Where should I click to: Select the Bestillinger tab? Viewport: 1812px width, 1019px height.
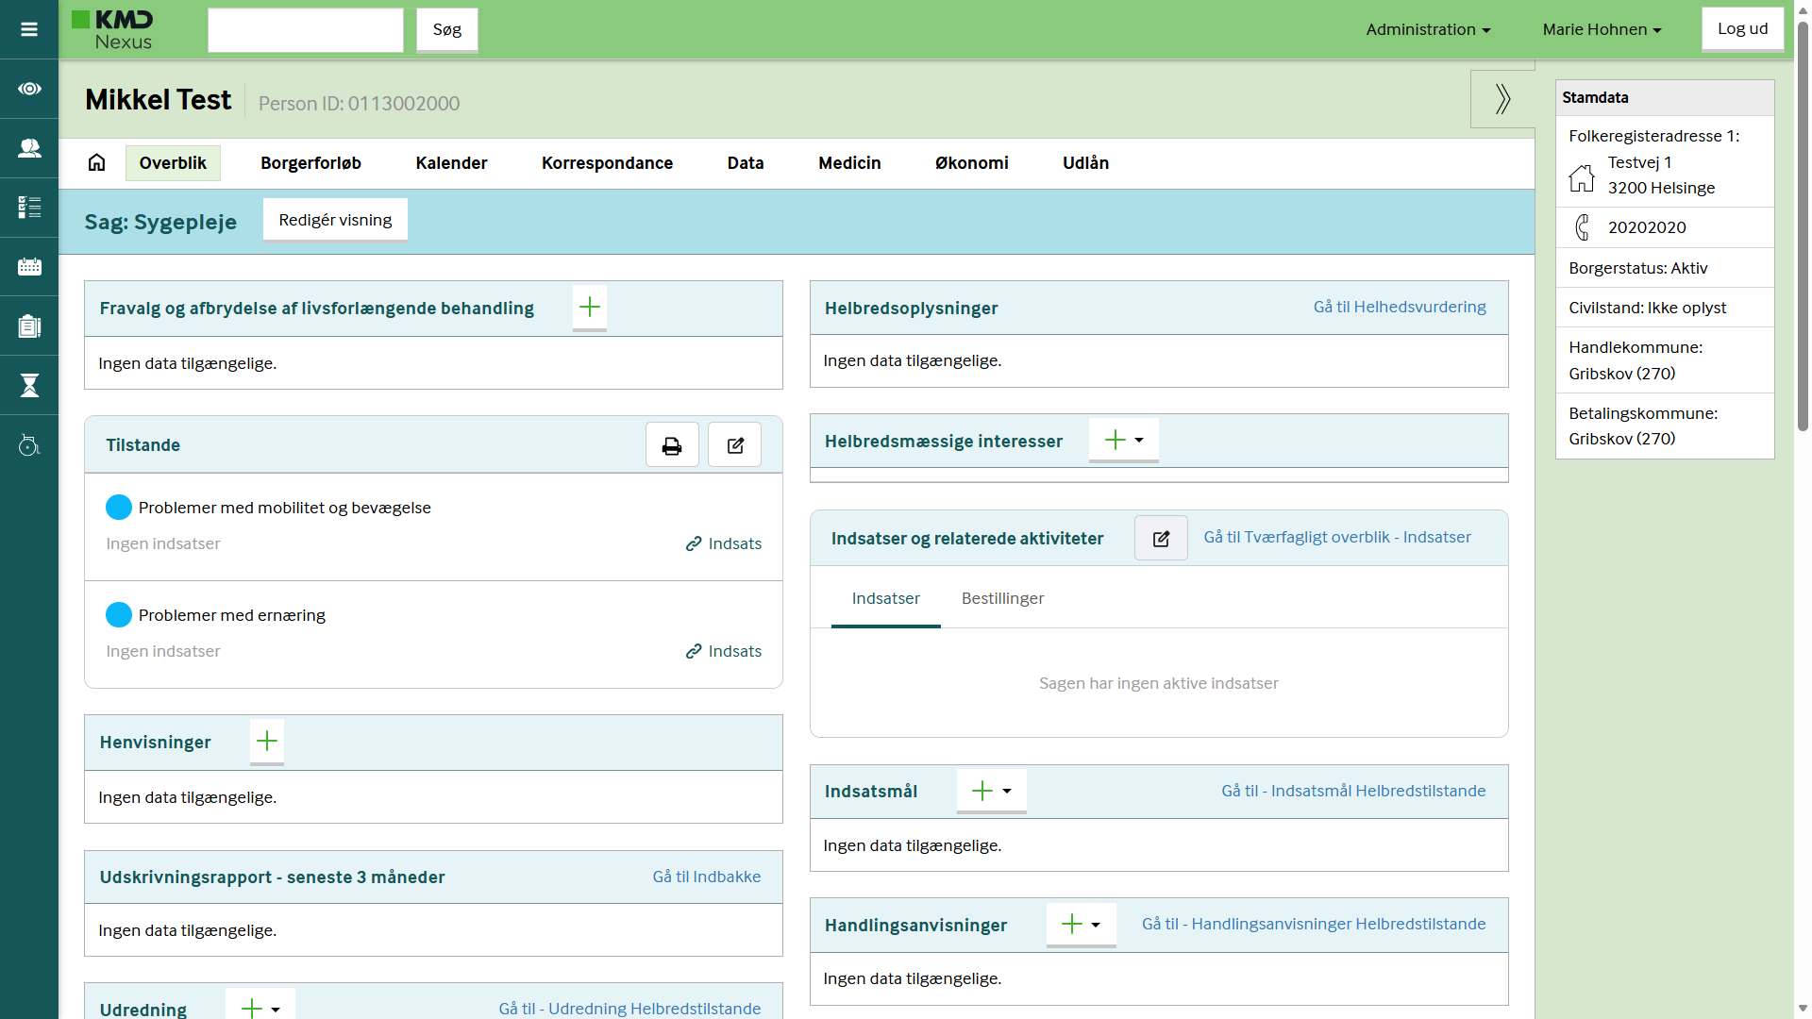point(1002,598)
